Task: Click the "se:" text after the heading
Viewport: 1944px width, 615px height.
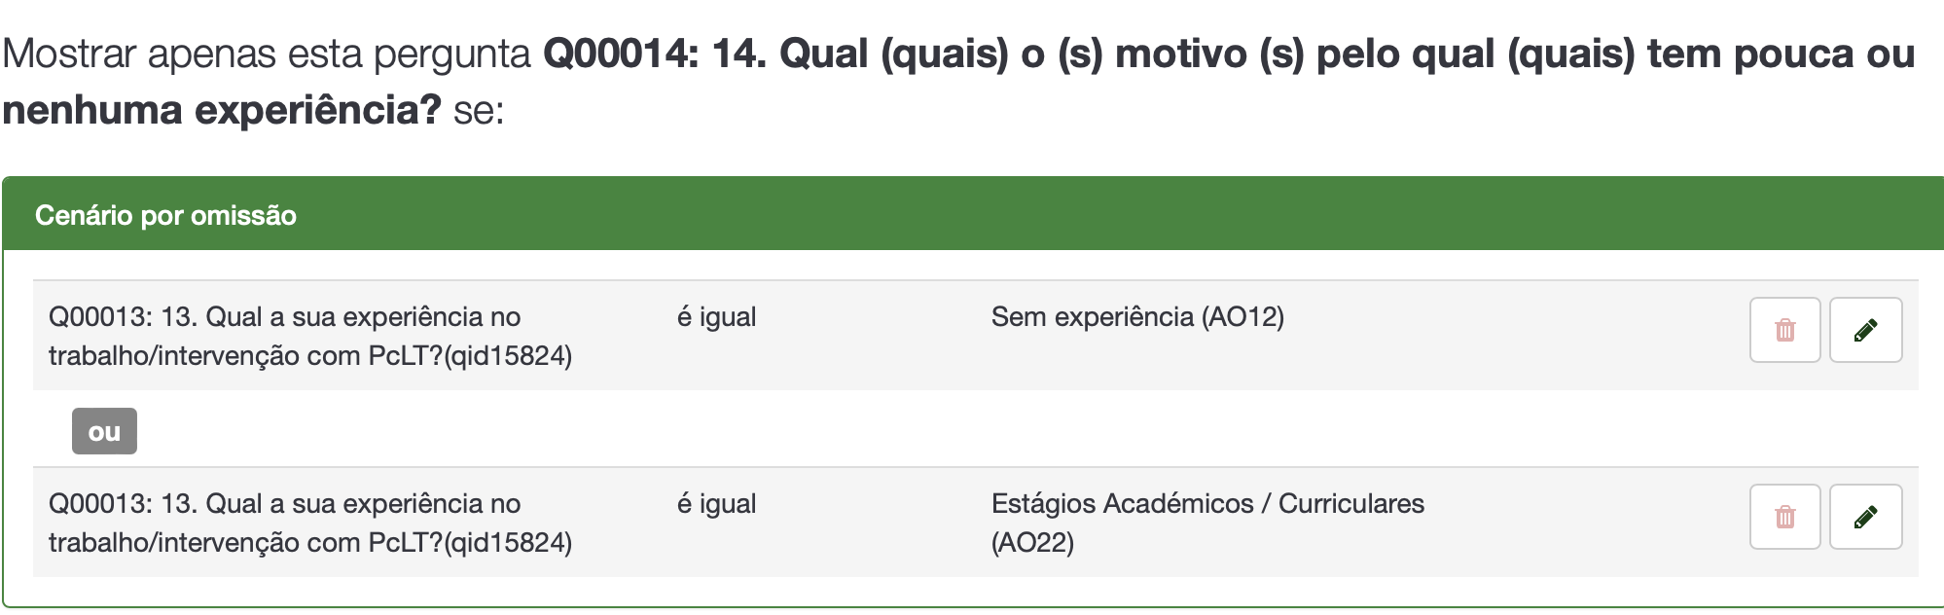Action: point(479,111)
